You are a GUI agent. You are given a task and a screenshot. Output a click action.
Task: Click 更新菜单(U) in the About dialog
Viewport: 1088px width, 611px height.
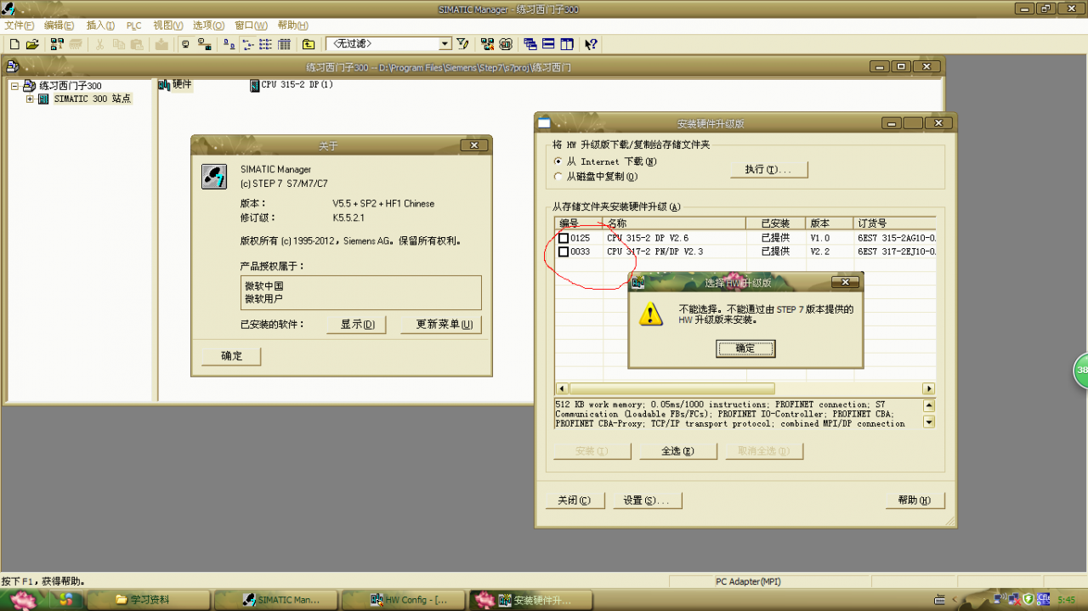(441, 325)
